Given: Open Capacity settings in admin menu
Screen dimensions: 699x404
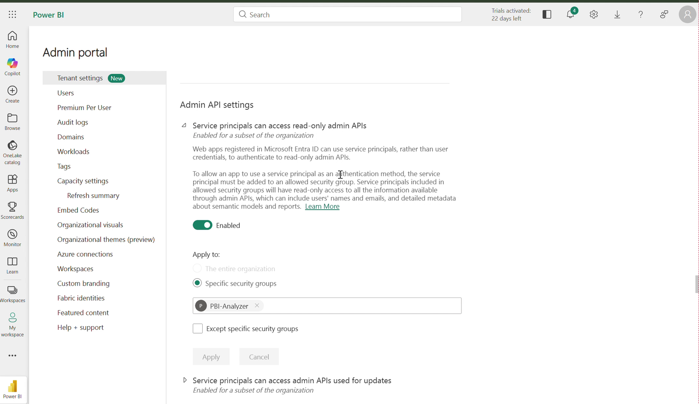Looking at the screenshot, I should pos(83,181).
